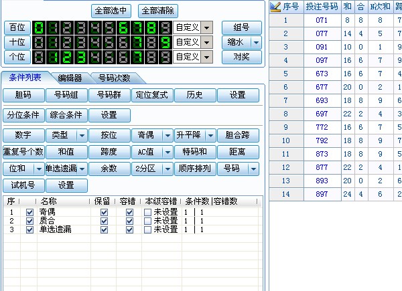
Task: Click the 组号 button
Action: pyautogui.click(x=241, y=27)
